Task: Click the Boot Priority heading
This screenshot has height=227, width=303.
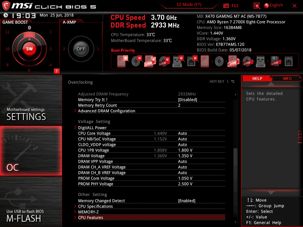Action: [123, 50]
